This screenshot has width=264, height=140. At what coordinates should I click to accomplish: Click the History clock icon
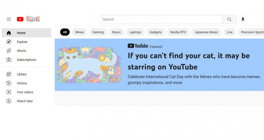click(x=9, y=83)
